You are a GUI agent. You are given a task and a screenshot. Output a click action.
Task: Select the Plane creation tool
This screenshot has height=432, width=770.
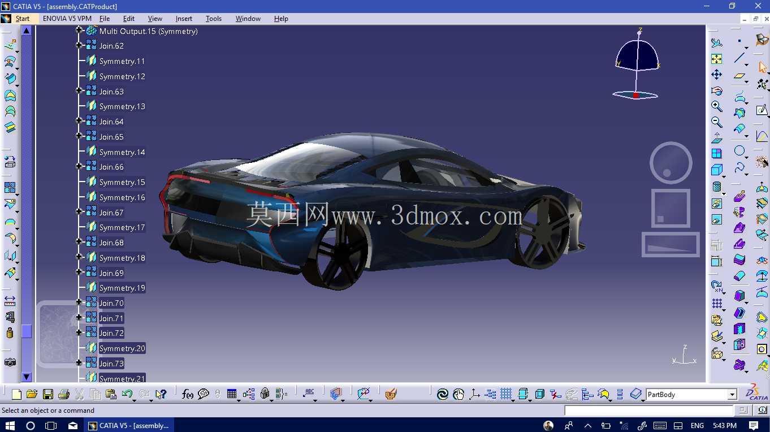739,75
